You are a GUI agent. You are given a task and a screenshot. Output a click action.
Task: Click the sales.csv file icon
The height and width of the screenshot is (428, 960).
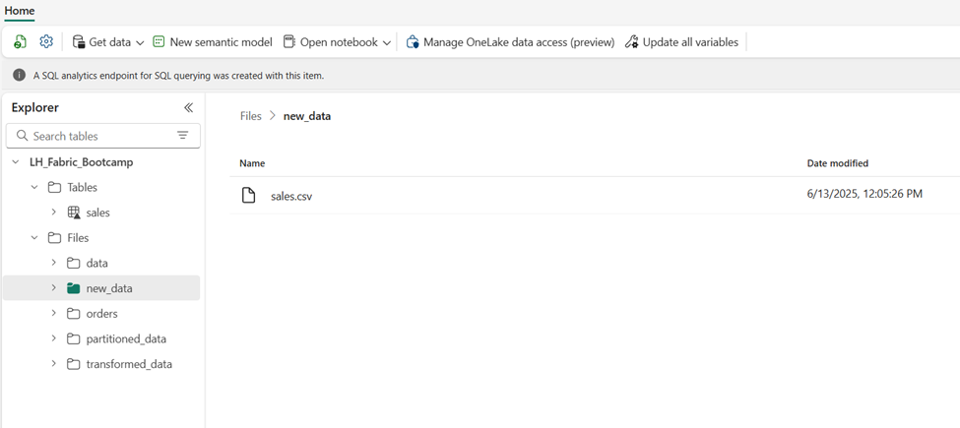[248, 196]
